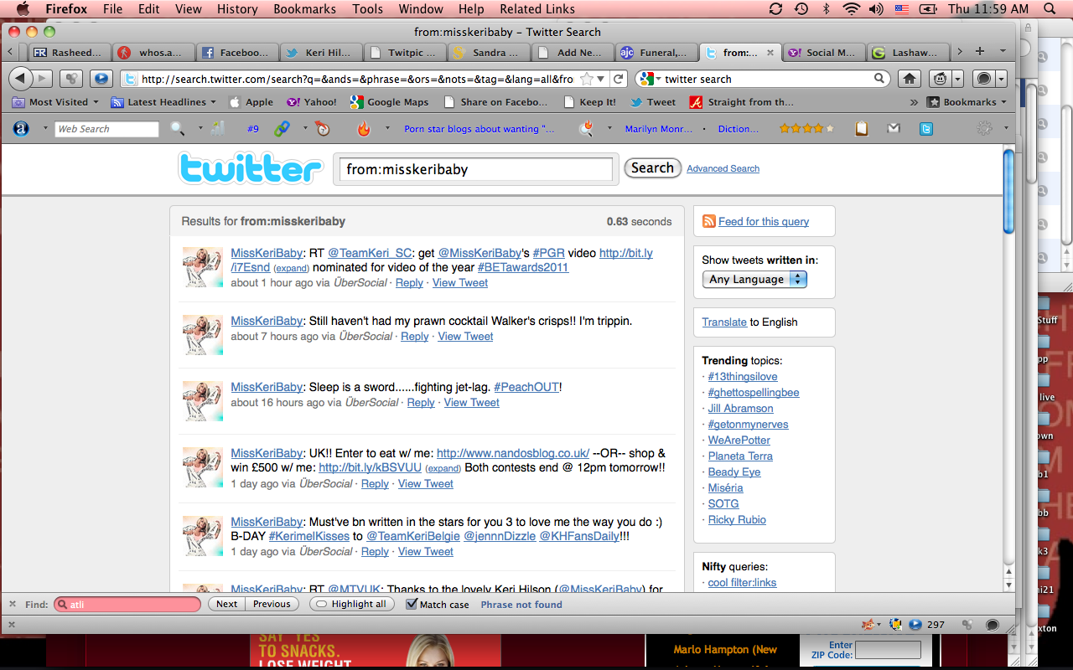The width and height of the screenshot is (1073, 670).
Task: Open the Advanced Search link
Action: pyautogui.click(x=723, y=169)
